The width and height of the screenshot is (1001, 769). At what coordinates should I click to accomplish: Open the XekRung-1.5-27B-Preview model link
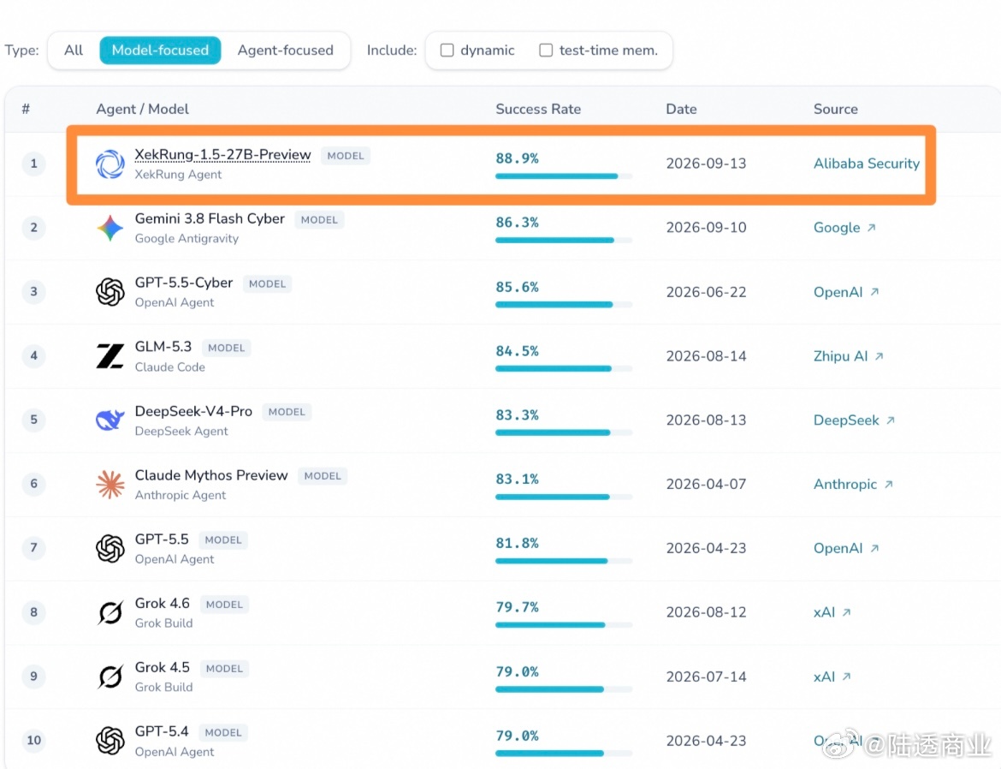click(x=222, y=155)
